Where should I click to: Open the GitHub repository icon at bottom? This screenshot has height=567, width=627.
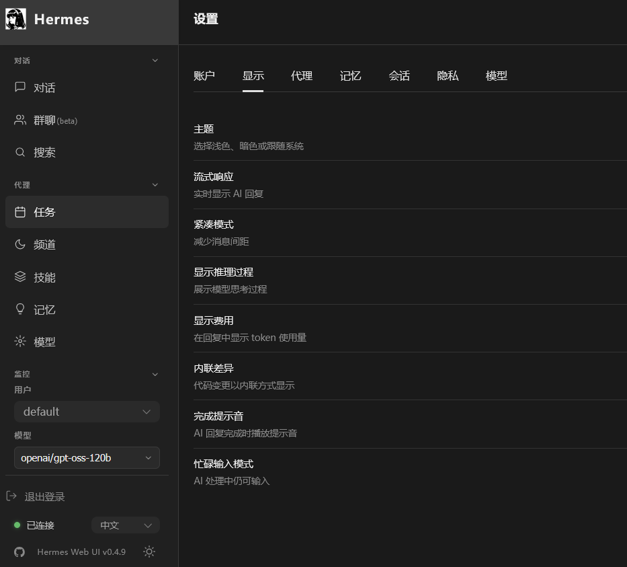pyautogui.click(x=19, y=552)
